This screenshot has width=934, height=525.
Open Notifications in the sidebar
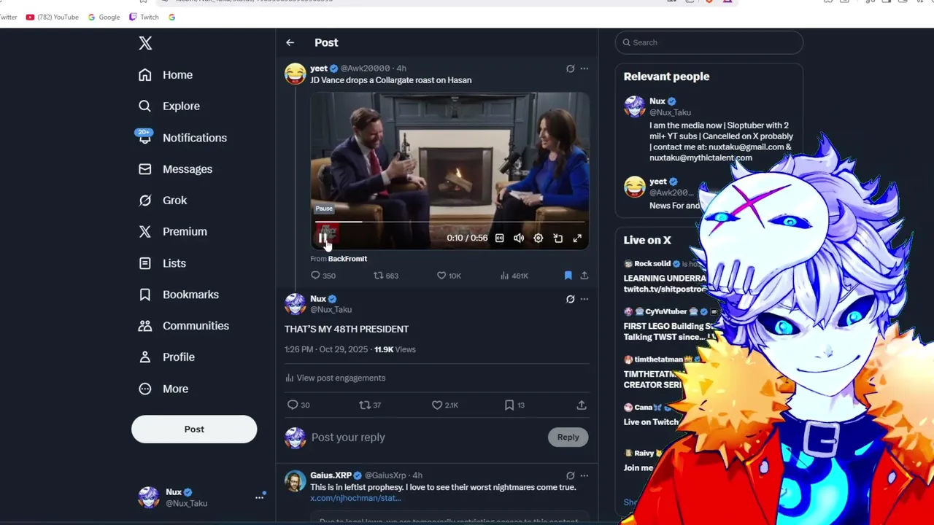[182, 137]
